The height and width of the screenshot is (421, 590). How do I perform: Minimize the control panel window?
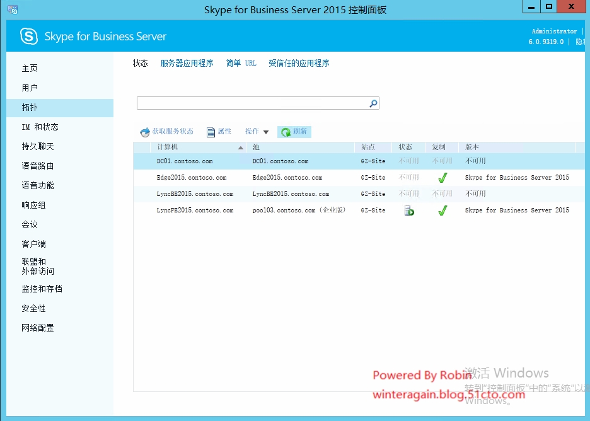(531, 7)
